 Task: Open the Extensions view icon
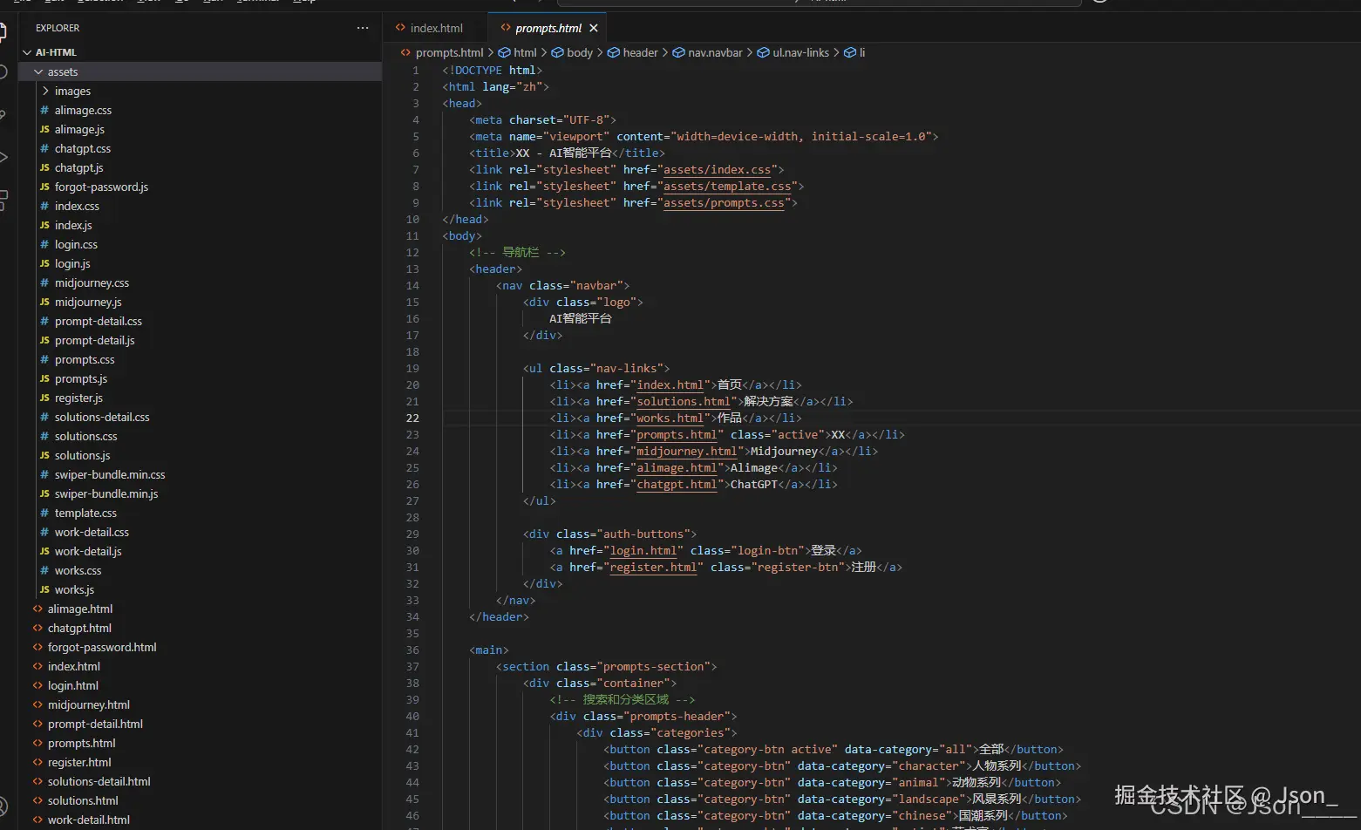(3, 200)
